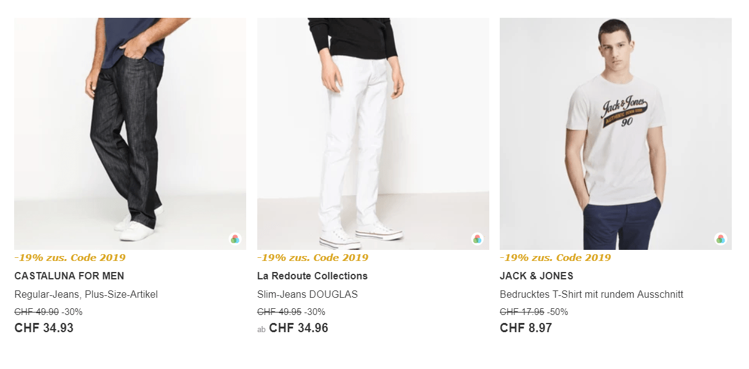Click the CHF 34.96 sale price
The image size is (749, 369).
pos(298,328)
